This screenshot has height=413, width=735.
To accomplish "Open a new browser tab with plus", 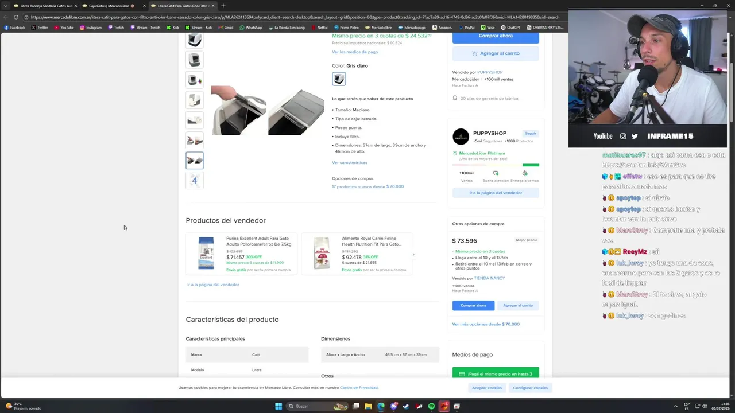I will coord(223,6).
